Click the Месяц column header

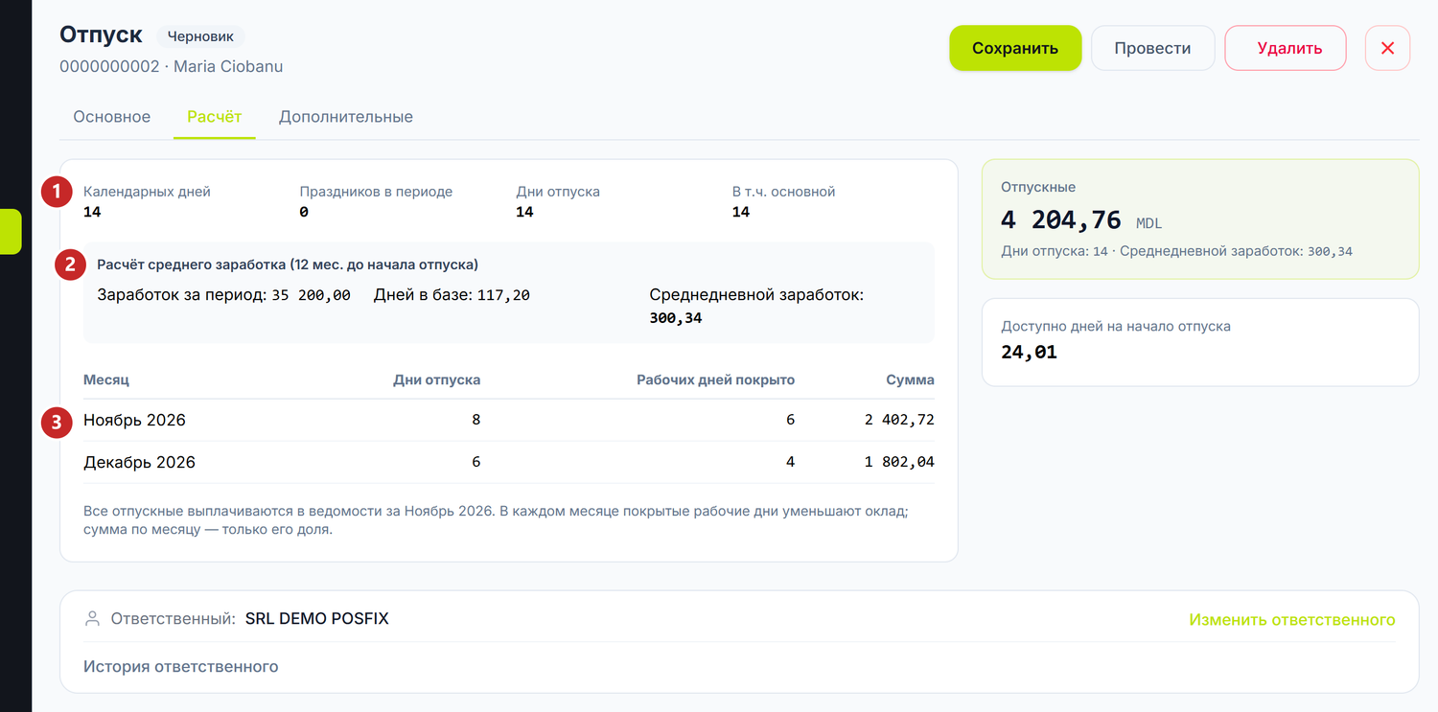[106, 379]
